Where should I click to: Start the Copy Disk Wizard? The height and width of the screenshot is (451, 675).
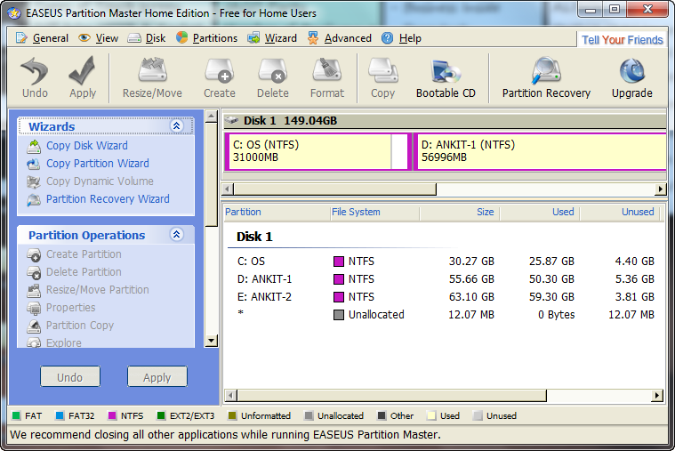click(87, 146)
